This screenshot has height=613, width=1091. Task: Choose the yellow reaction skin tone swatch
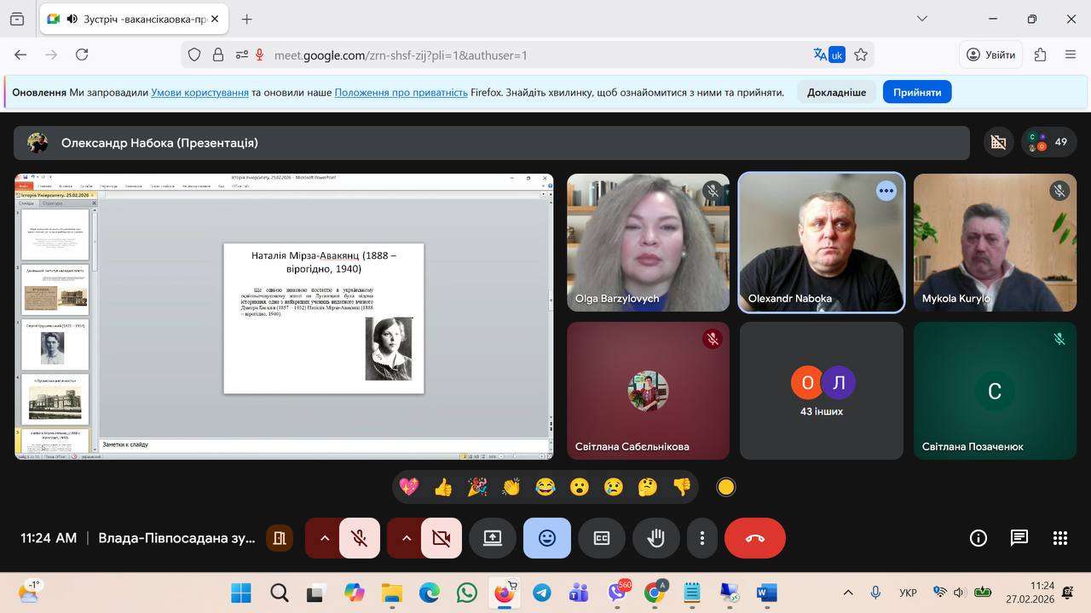(x=725, y=487)
